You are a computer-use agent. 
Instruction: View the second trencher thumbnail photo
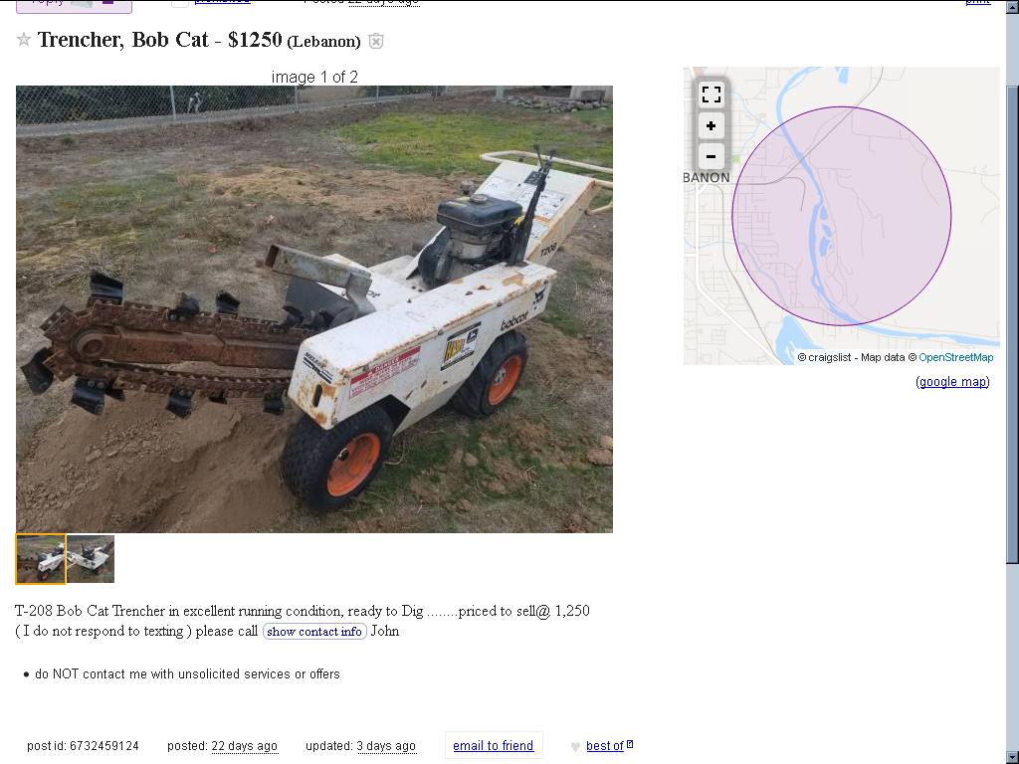point(91,559)
